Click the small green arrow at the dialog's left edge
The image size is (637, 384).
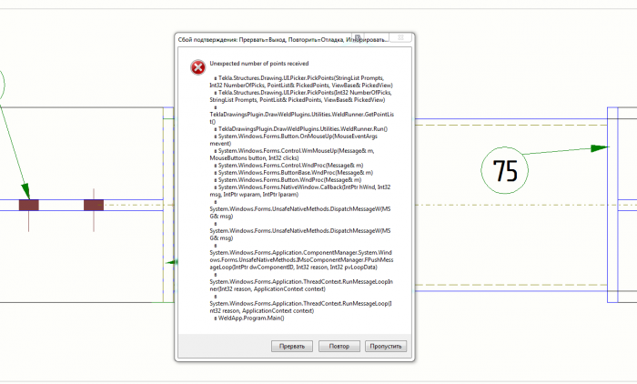171,262
